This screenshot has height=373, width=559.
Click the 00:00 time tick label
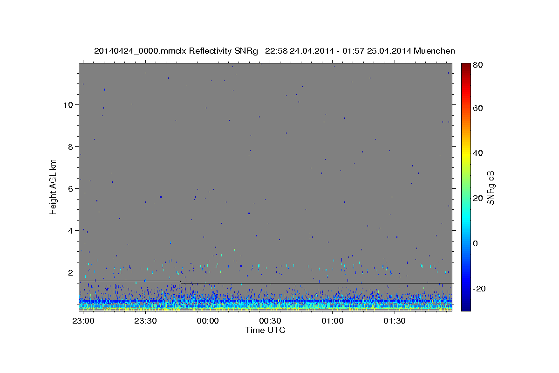pos(207,321)
